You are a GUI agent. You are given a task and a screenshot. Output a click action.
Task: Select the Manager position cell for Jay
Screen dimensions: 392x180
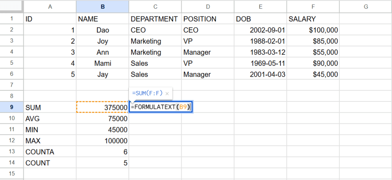point(207,74)
